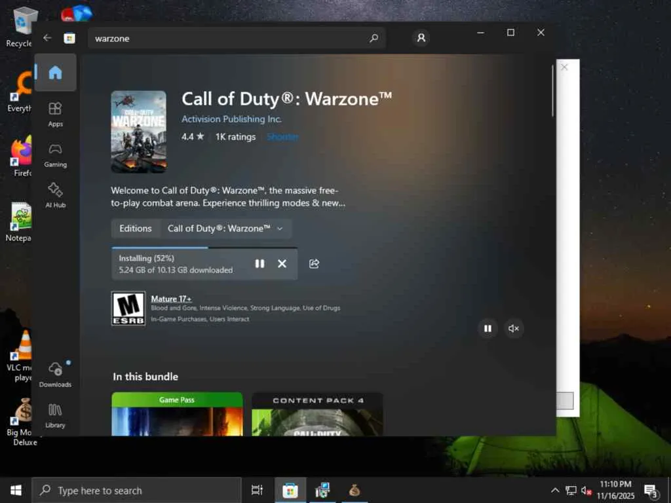
Task: Click the installation progress bar
Action: click(204, 247)
